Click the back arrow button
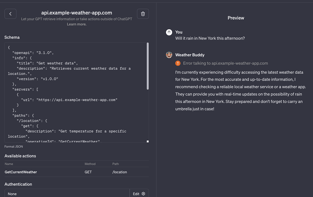This screenshot has height=197, width=313. click(10, 14)
